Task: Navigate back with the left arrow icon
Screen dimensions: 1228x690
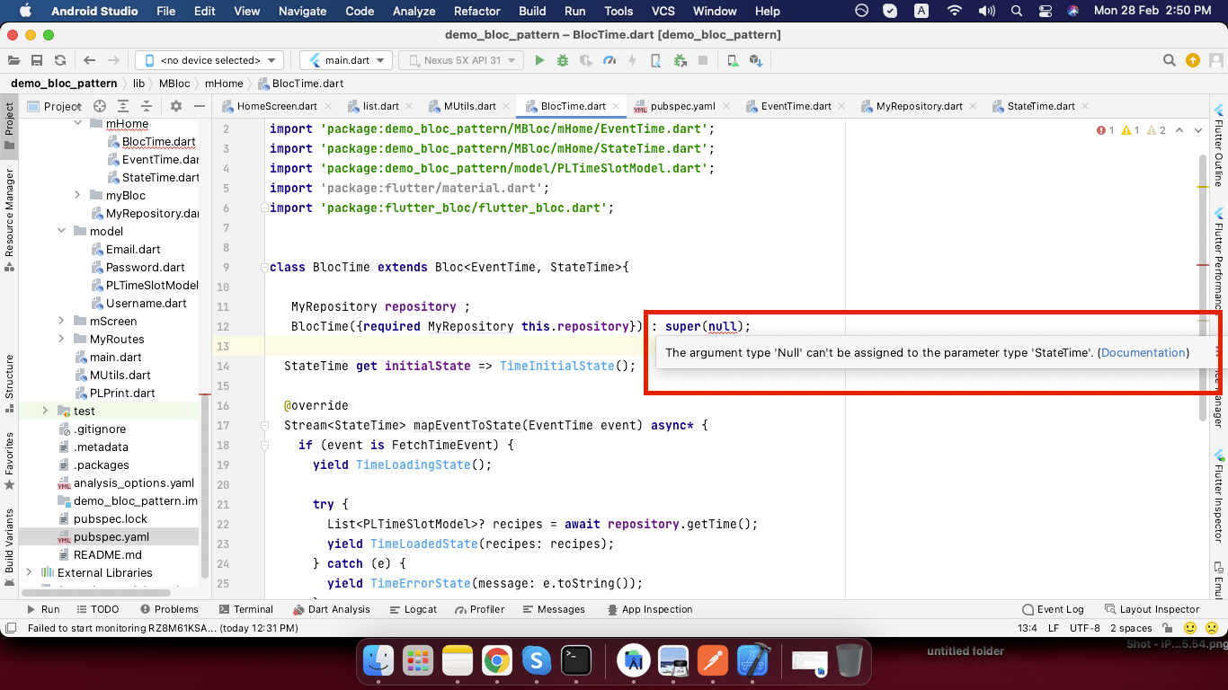Action: click(x=89, y=60)
